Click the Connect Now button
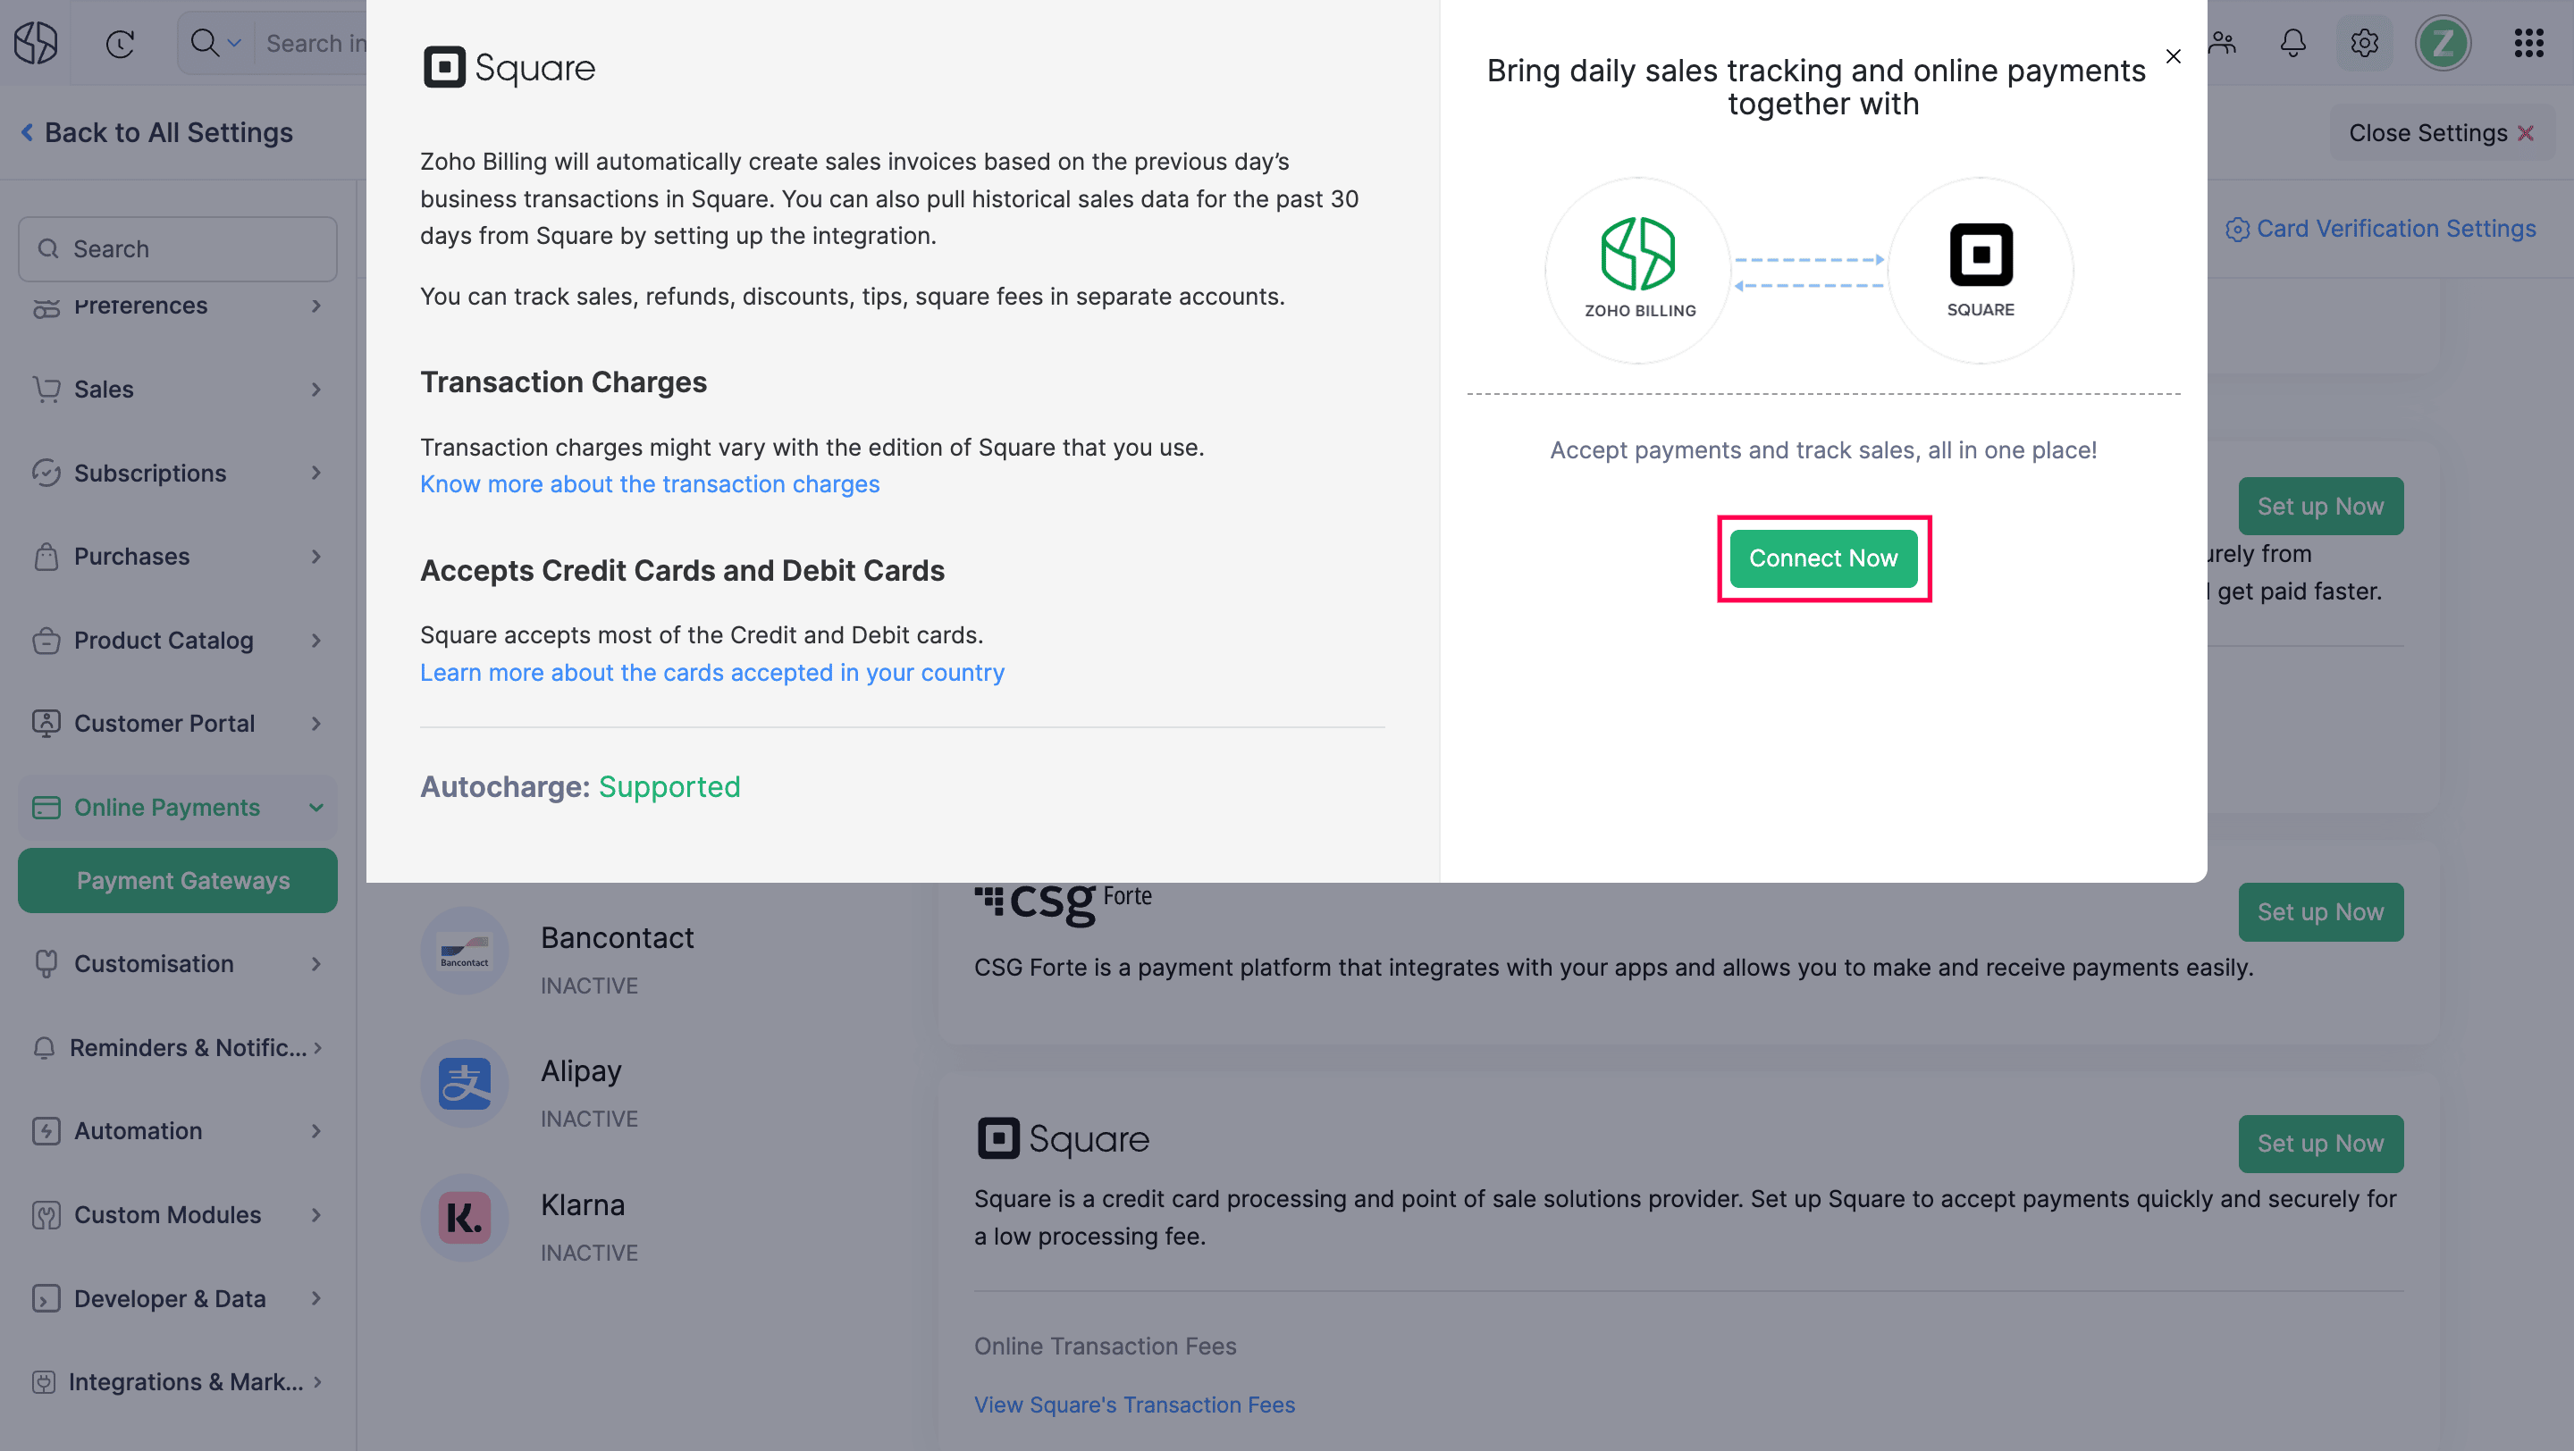 1822,558
